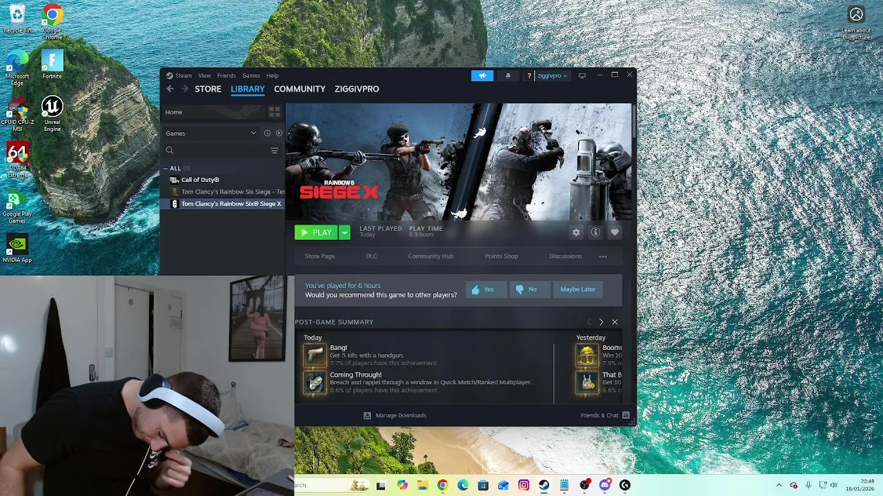Show game info circle icon
Screen dimensions: 883x496
tap(595, 232)
